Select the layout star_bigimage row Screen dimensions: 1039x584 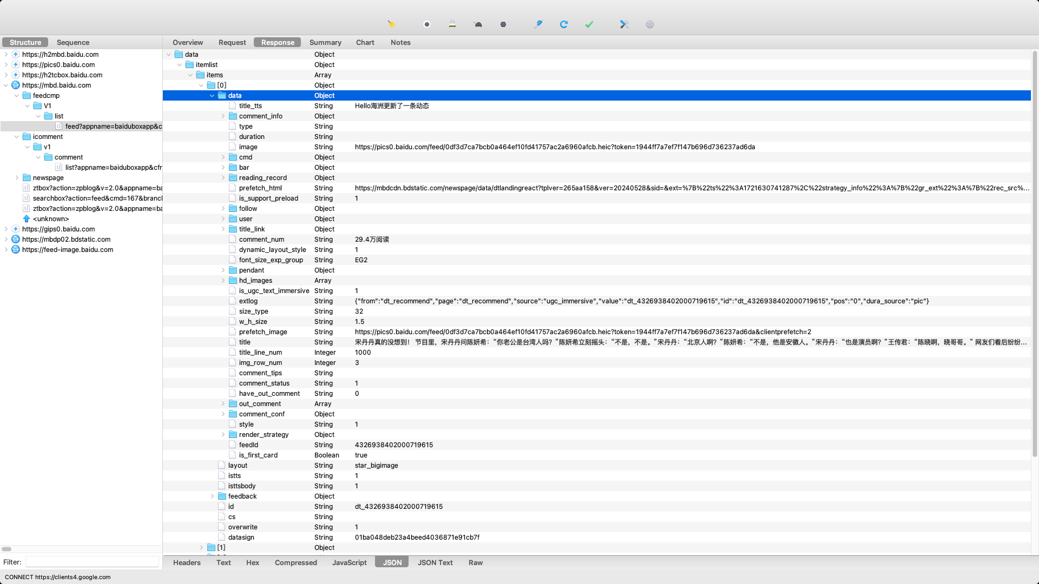click(597, 465)
